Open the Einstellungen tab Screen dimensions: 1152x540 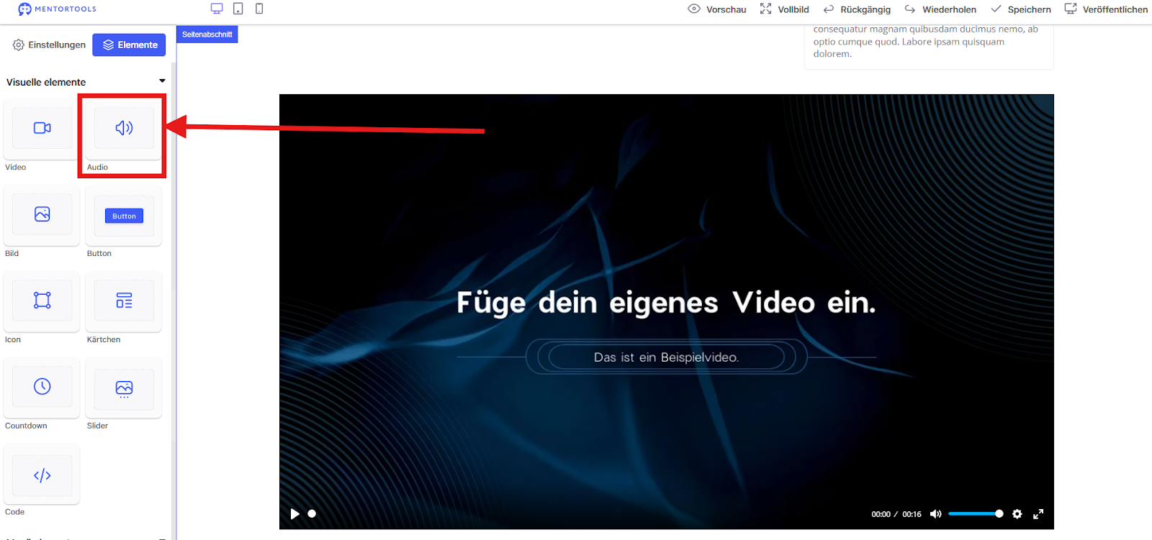point(49,45)
